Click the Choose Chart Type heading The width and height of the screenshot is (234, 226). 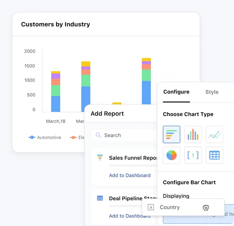[x=188, y=114]
